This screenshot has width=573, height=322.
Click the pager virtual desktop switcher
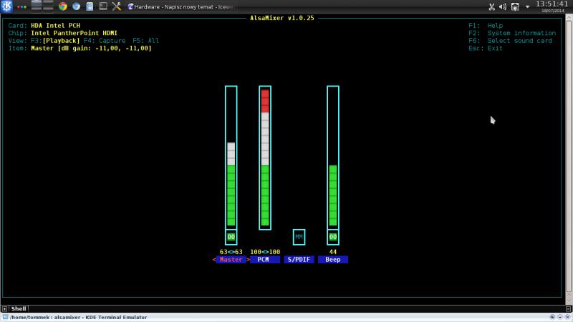(x=42, y=6)
